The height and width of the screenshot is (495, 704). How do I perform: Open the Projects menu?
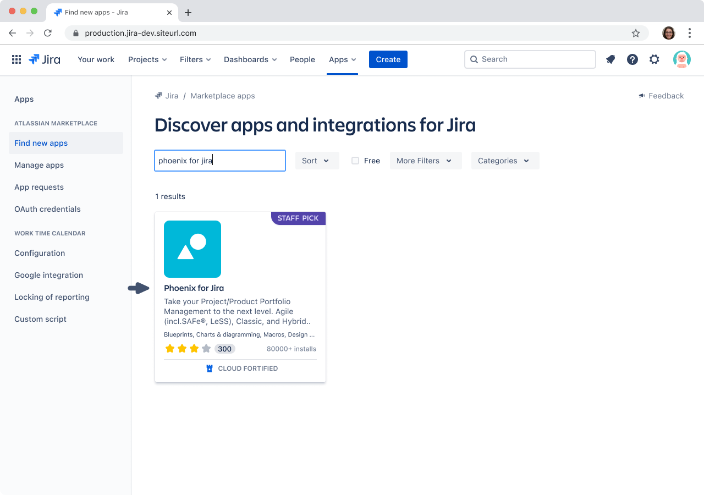[x=147, y=59]
